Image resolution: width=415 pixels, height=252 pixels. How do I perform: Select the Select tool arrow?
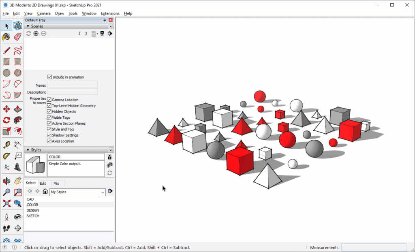point(6,26)
